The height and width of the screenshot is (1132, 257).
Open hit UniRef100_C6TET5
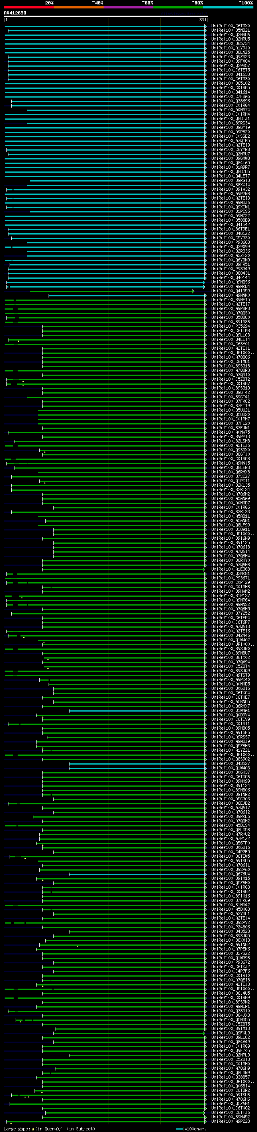[x=230, y=70]
